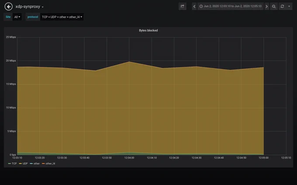
Task: Open the refresh interval dropdown arrow
Action: (289, 6)
